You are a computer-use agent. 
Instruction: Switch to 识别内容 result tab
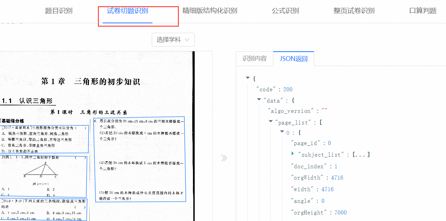[x=254, y=58]
